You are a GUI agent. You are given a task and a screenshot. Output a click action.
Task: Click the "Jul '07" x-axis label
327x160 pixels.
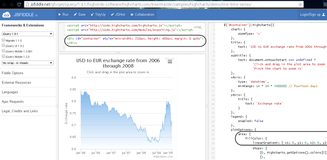click(126, 153)
